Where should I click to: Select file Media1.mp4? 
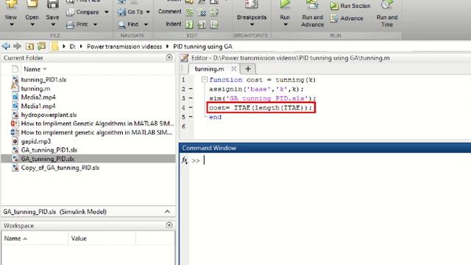point(38,106)
